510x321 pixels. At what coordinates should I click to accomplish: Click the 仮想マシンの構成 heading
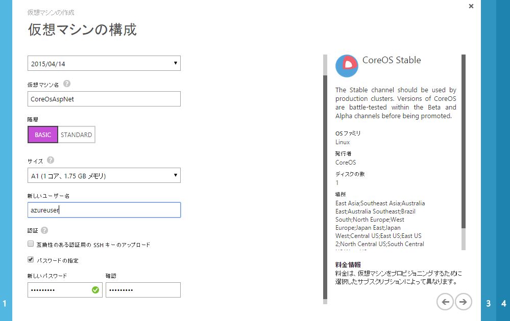coord(82,30)
